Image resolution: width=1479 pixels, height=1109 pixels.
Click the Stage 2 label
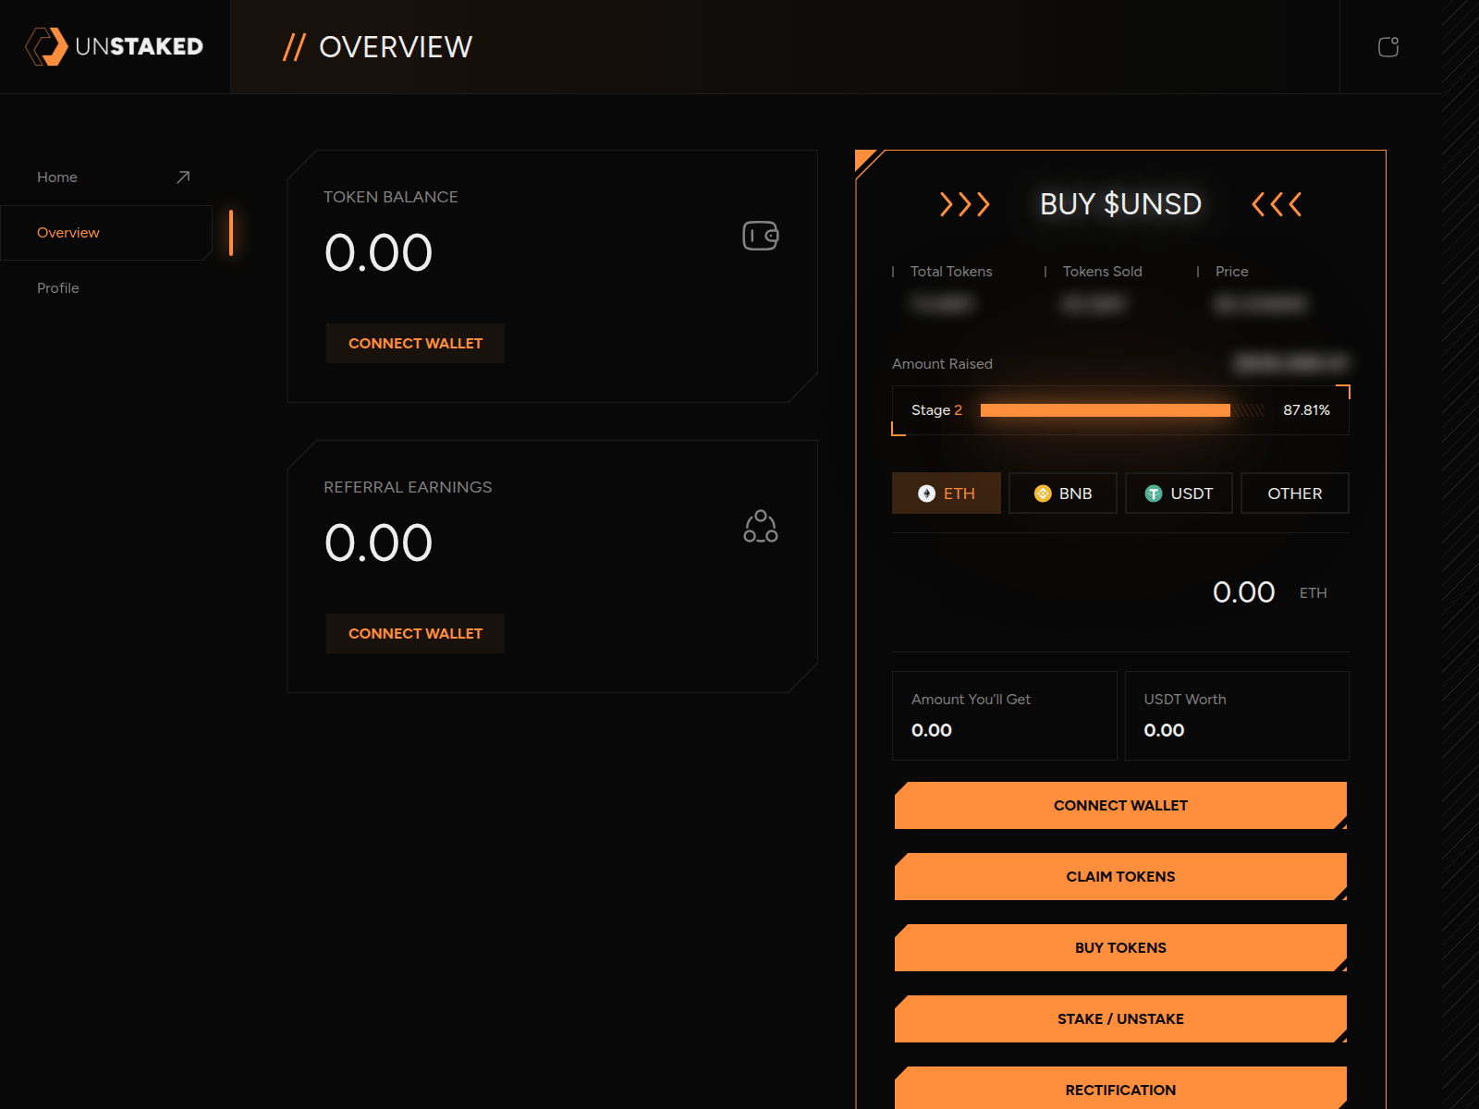pos(936,410)
